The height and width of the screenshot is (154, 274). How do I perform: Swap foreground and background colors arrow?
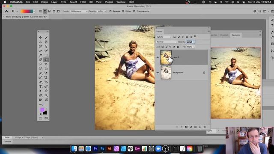point(46,109)
